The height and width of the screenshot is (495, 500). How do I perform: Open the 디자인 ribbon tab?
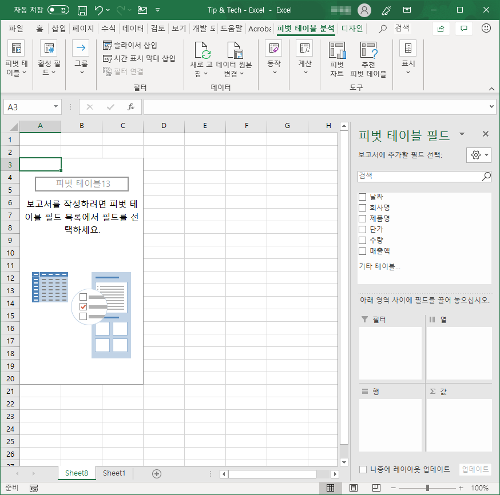coord(352,29)
